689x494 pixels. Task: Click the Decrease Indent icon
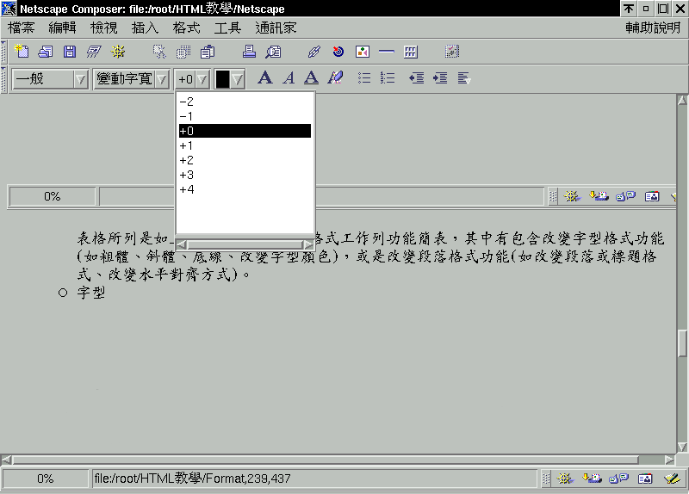coord(416,77)
